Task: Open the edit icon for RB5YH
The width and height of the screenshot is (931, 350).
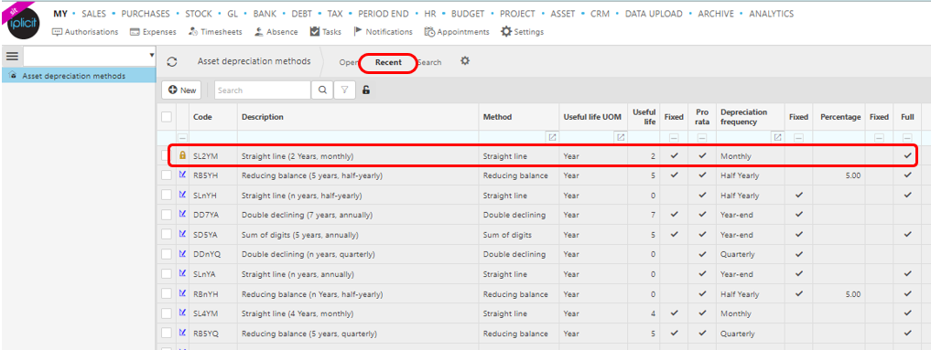Action: (x=183, y=175)
